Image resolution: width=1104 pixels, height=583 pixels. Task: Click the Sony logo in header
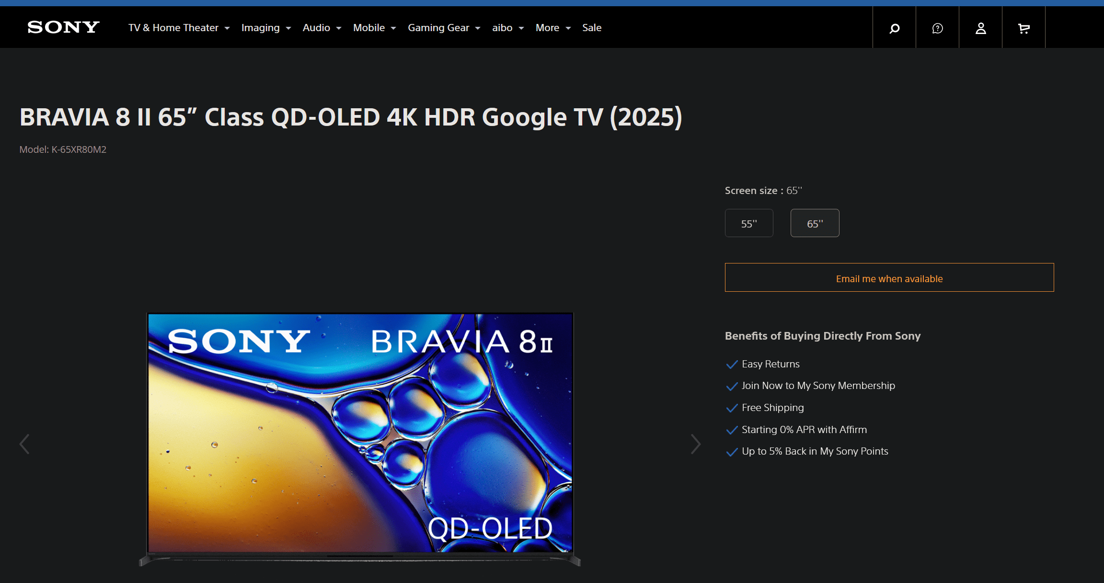(x=63, y=27)
